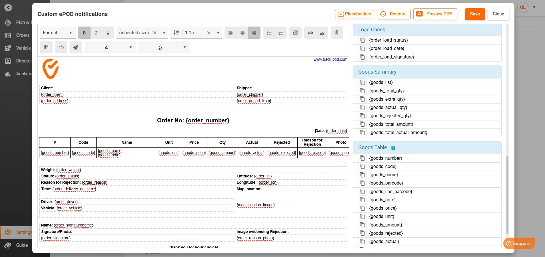Toggle right text alignment
Viewport: 545px width, 257px height.
[x=254, y=33]
